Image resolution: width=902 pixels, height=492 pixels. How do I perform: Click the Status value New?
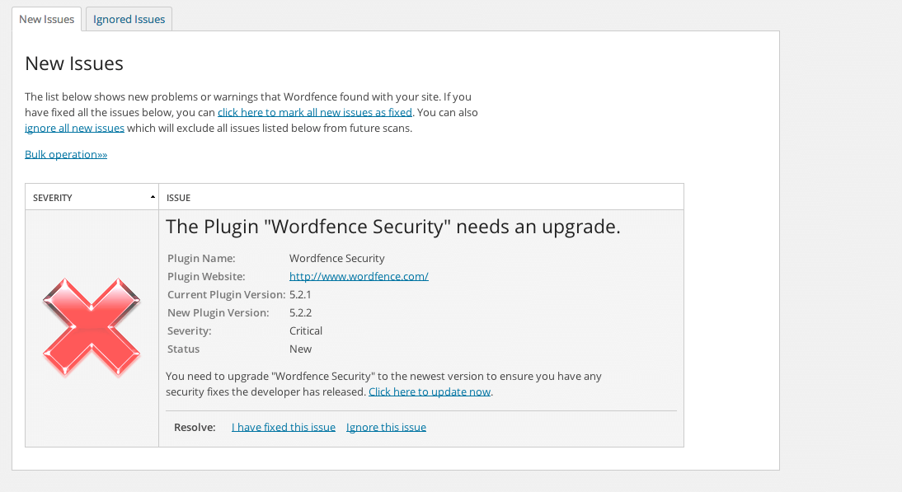click(x=300, y=349)
